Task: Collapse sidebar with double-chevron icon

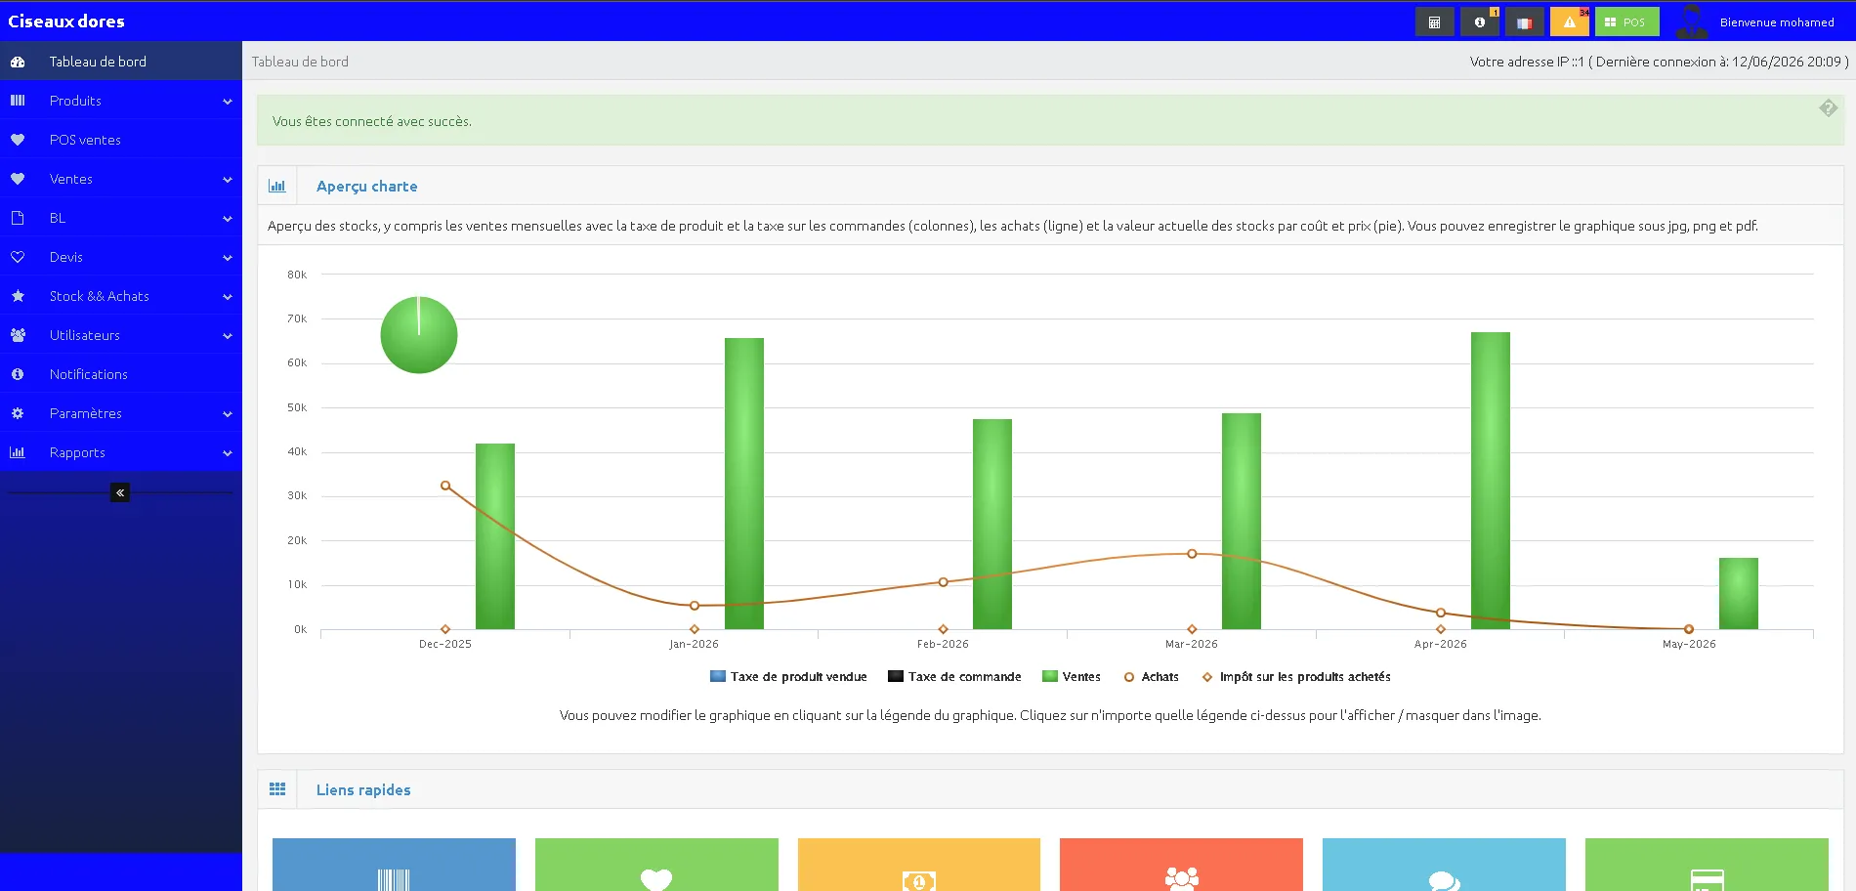Action: [x=120, y=492]
